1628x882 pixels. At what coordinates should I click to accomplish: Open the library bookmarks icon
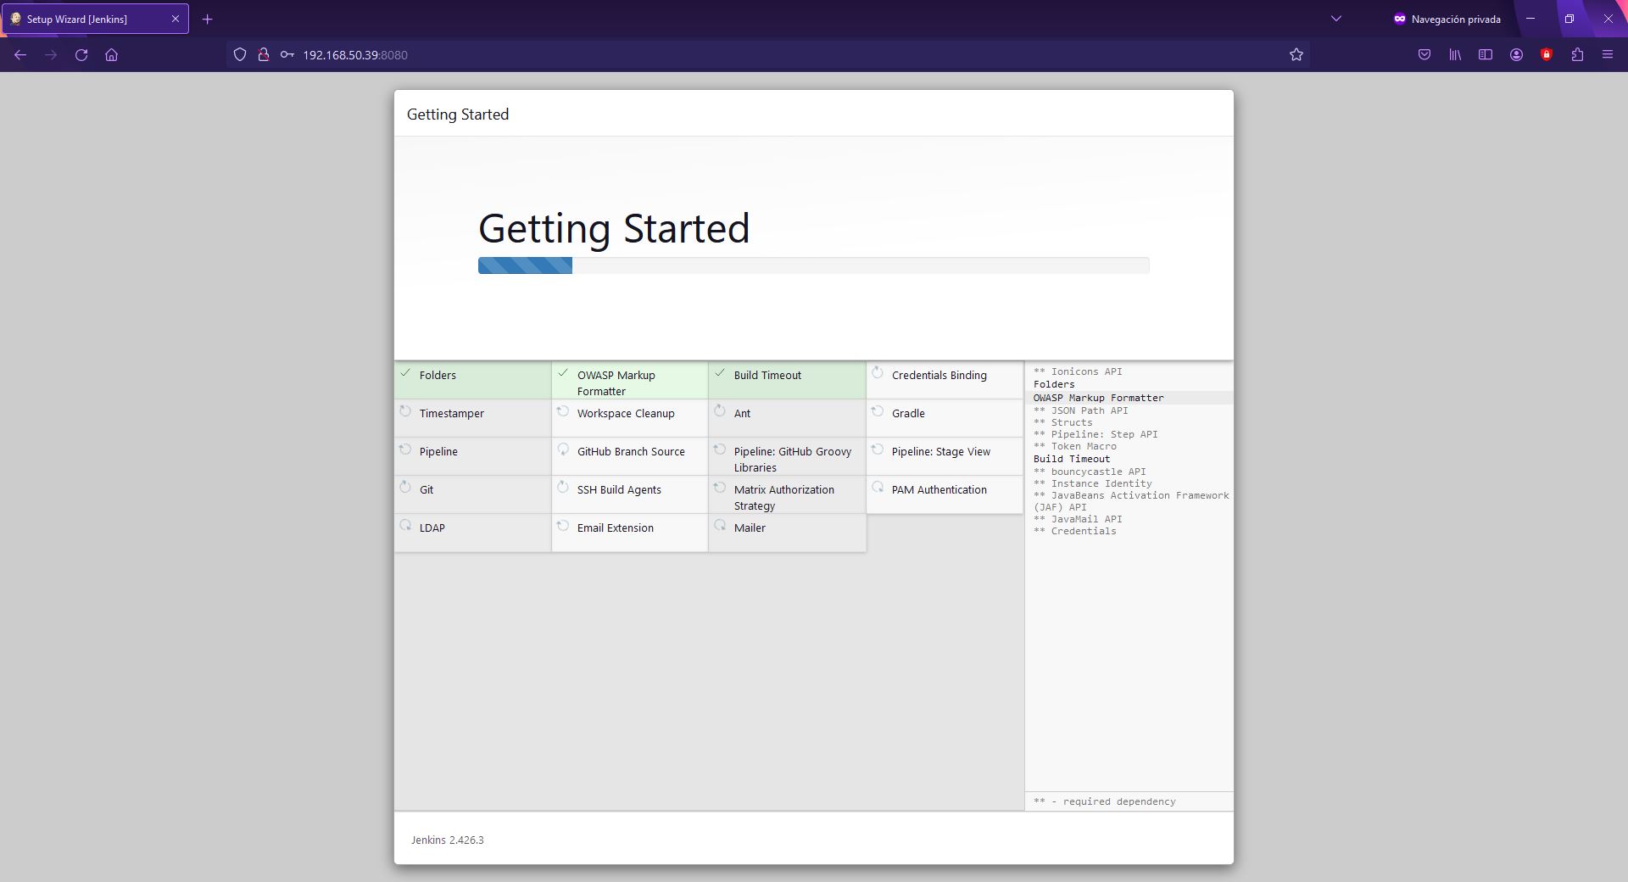coord(1455,54)
